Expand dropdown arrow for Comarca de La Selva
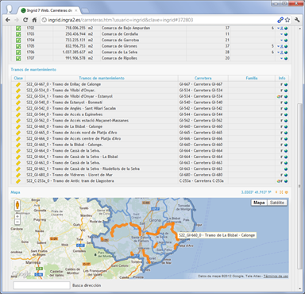Viewport: 305px width, 294px height. pos(279,52)
